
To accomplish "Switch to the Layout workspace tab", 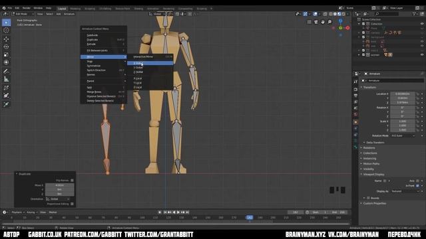I will (x=62, y=9).
